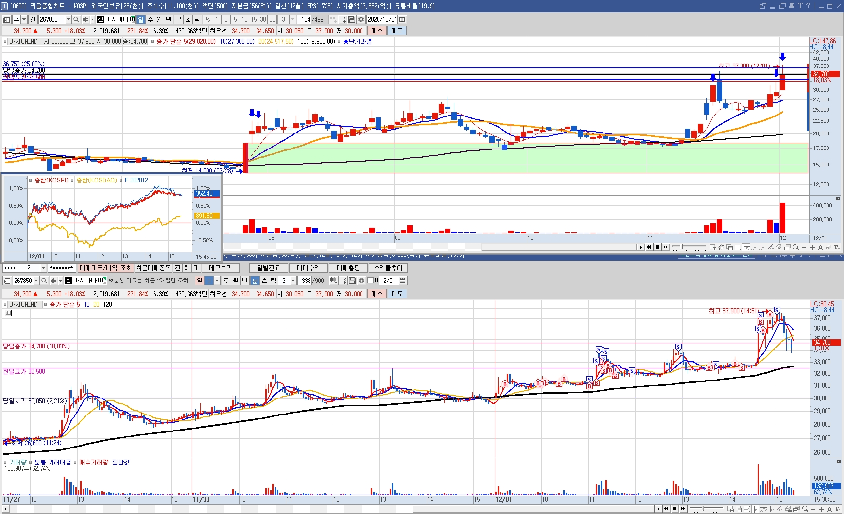
Task: Click plus zoom-in icon in upper chart bottom bar
Action: pyautogui.click(x=812, y=248)
